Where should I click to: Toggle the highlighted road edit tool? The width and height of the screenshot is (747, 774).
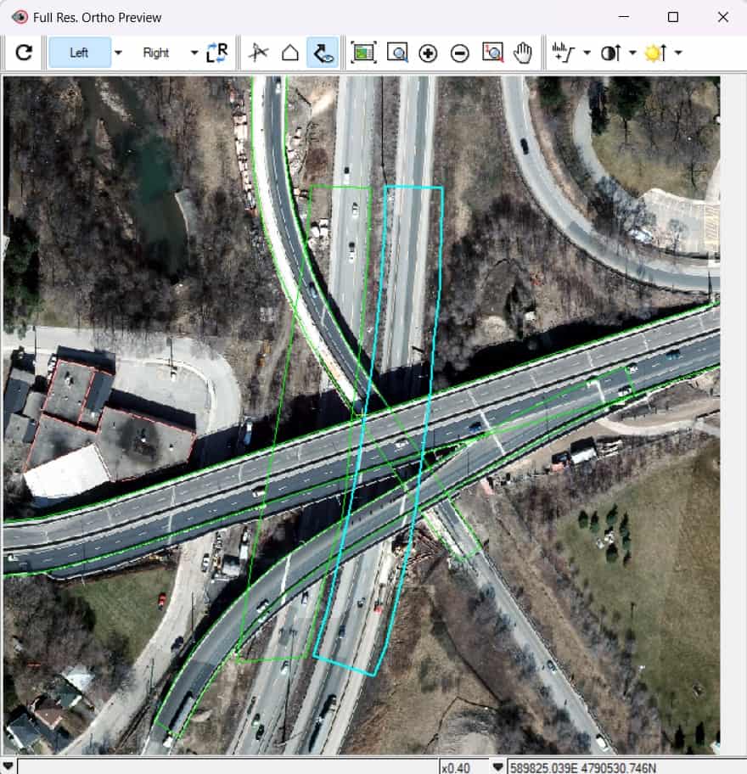(x=323, y=53)
